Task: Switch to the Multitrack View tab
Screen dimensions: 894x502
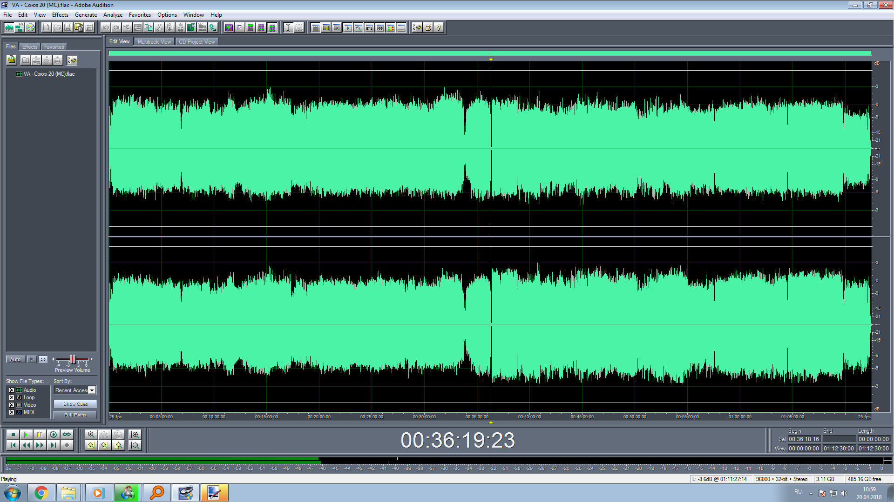Action: [x=154, y=42]
